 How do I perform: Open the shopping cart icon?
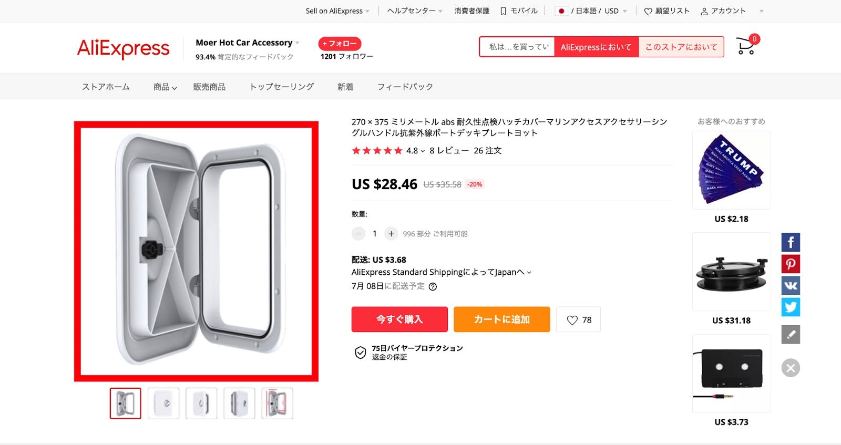point(745,46)
